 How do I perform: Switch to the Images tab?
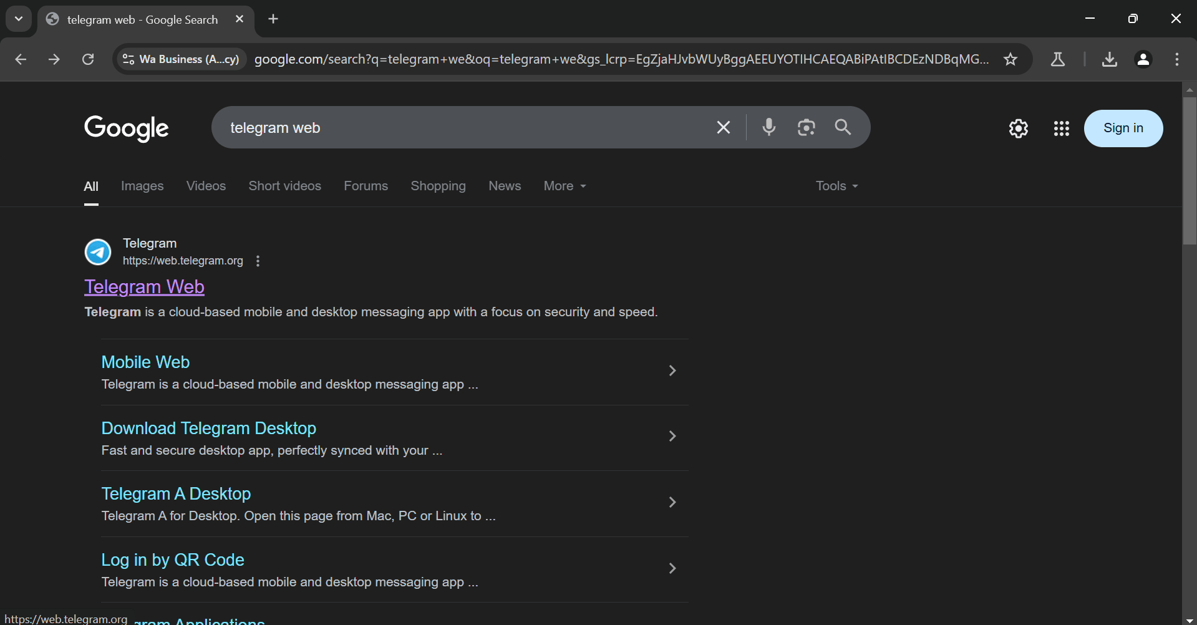click(142, 186)
